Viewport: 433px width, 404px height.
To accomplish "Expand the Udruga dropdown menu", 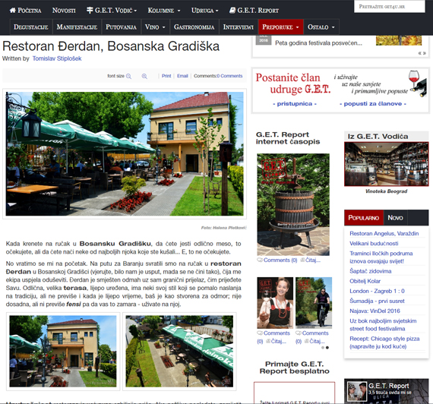I will pyautogui.click(x=204, y=11).
